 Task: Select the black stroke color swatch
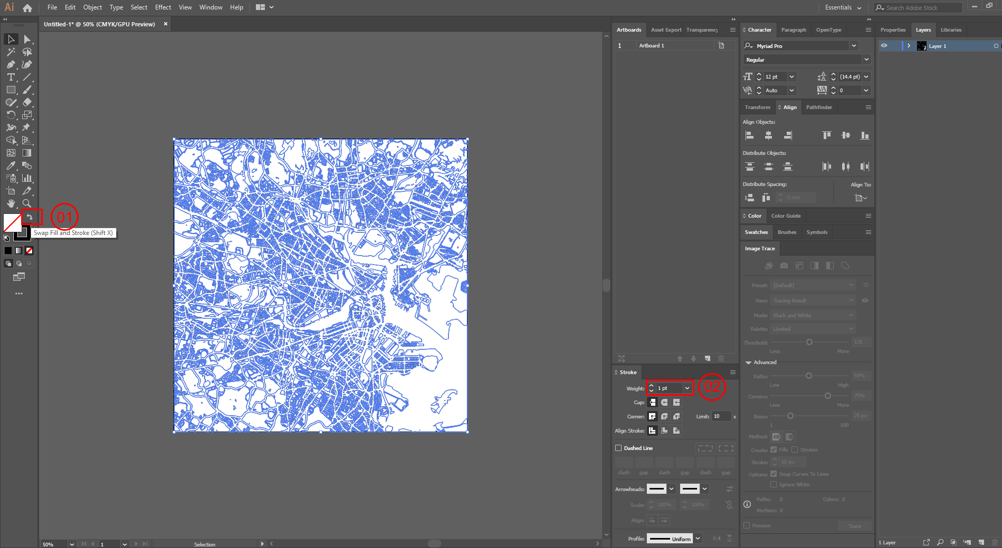[x=7, y=250]
